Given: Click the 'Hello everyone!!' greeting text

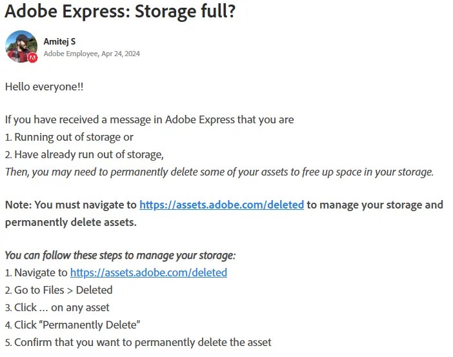Looking at the screenshot, I should click(44, 87).
